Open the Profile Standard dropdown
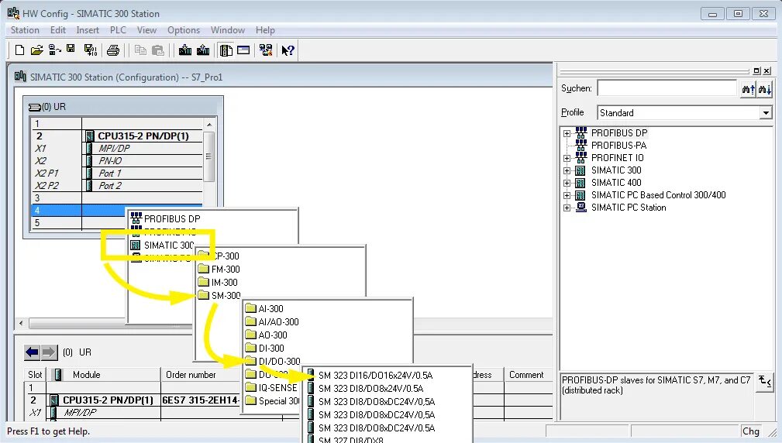The width and height of the screenshot is (782, 443). point(766,113)
